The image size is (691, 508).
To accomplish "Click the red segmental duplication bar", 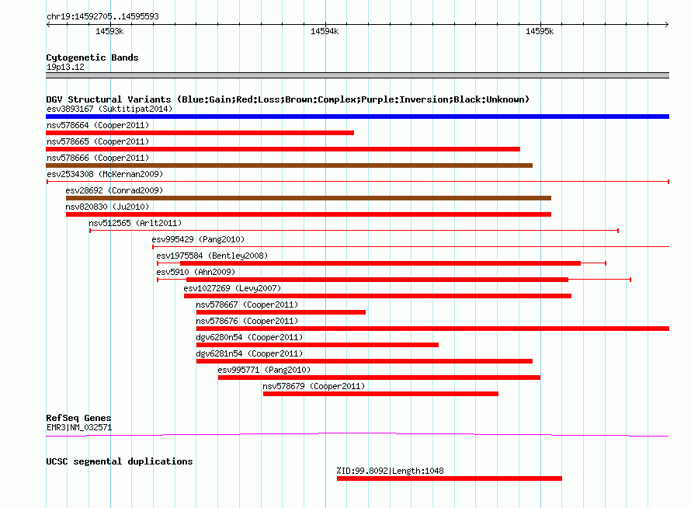I will 450,478.
